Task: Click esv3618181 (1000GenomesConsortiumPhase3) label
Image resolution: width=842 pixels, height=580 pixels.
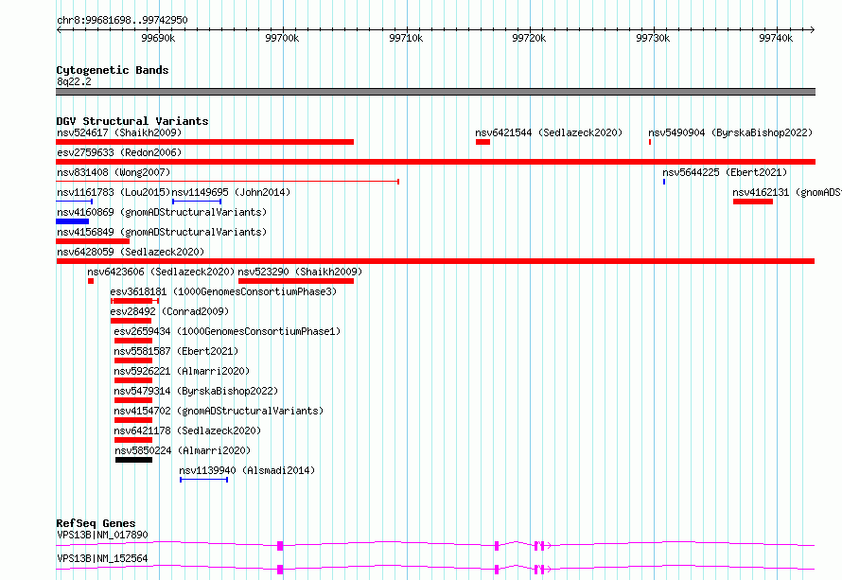Action: pyautogui.click(x=223, y=291)
